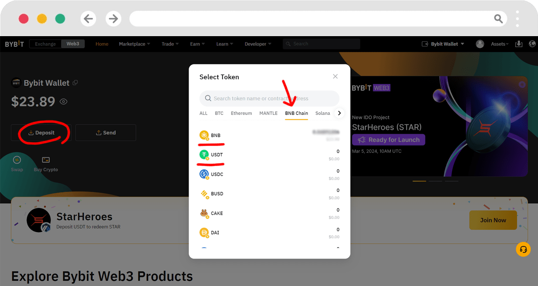
Task: Expand the Marketplace dropdown menu
Action: 134,44
